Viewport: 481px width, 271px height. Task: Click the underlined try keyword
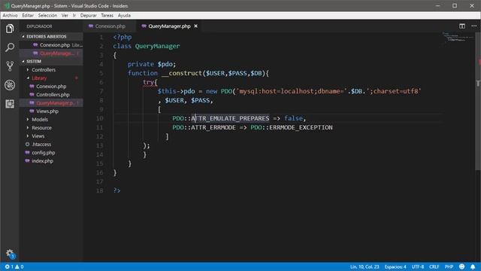click(148, 82)
